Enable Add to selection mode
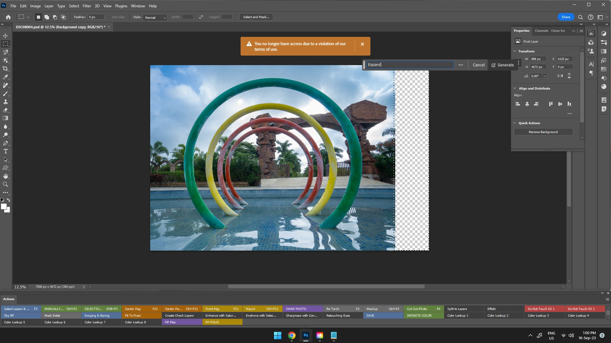 point(47,17)
